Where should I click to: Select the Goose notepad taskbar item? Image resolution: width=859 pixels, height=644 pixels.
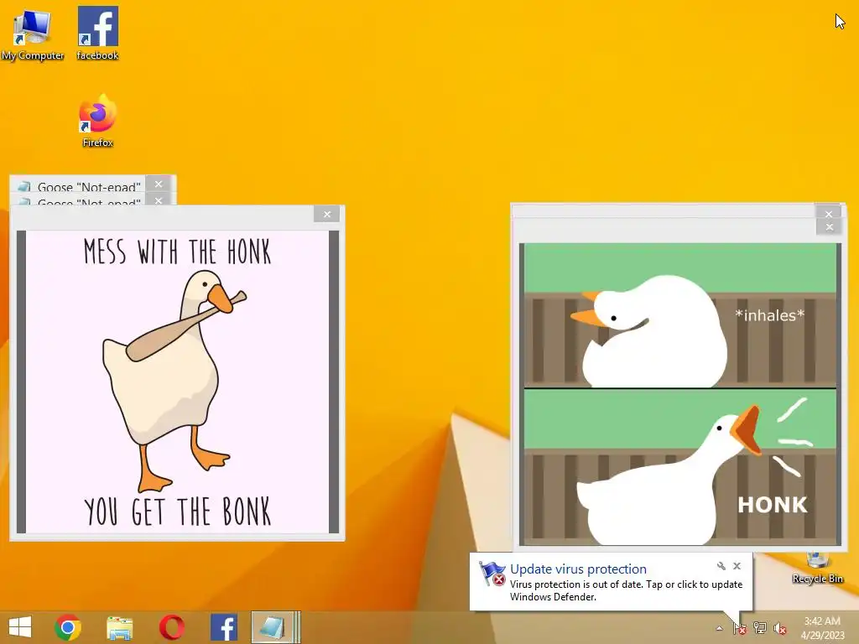click(x=275, y=627)
